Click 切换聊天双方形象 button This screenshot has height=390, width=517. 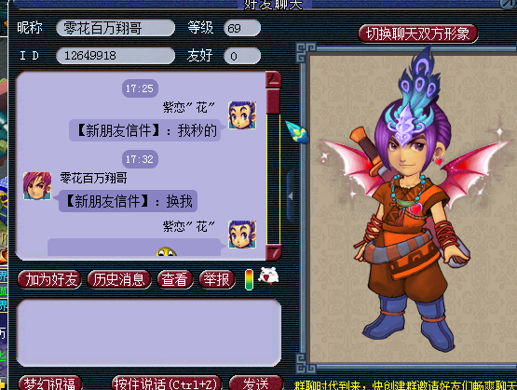[x=418, y=34]
